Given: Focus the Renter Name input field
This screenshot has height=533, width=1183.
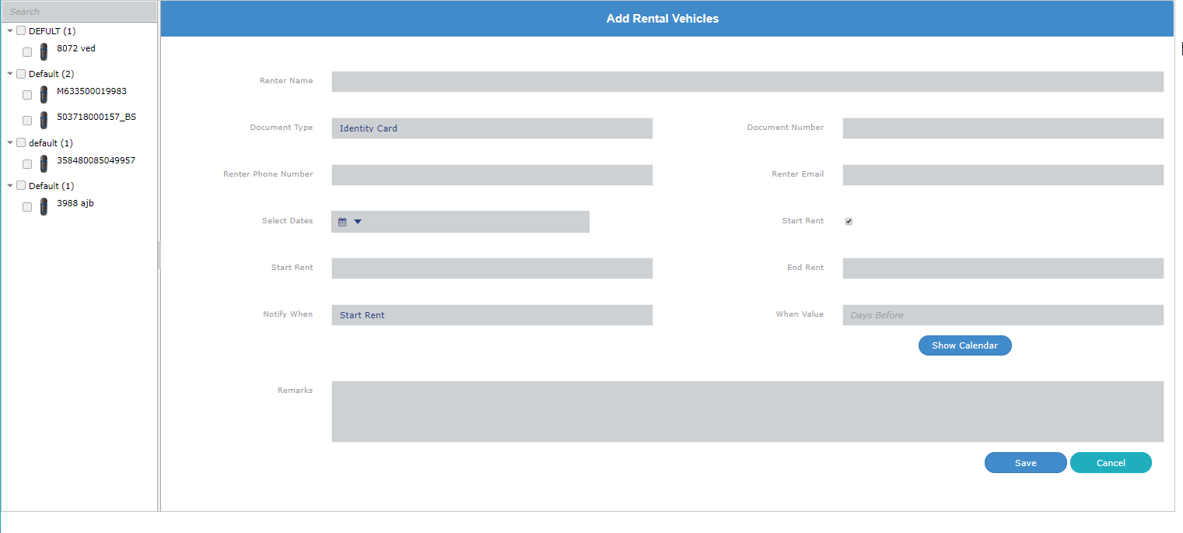Looking at the screenshot, I should click(747, 82).
